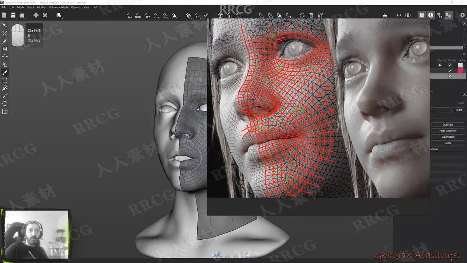This screenshot has height=263, width=467.
Task: Open the Help menu
Action: [95, 7]
